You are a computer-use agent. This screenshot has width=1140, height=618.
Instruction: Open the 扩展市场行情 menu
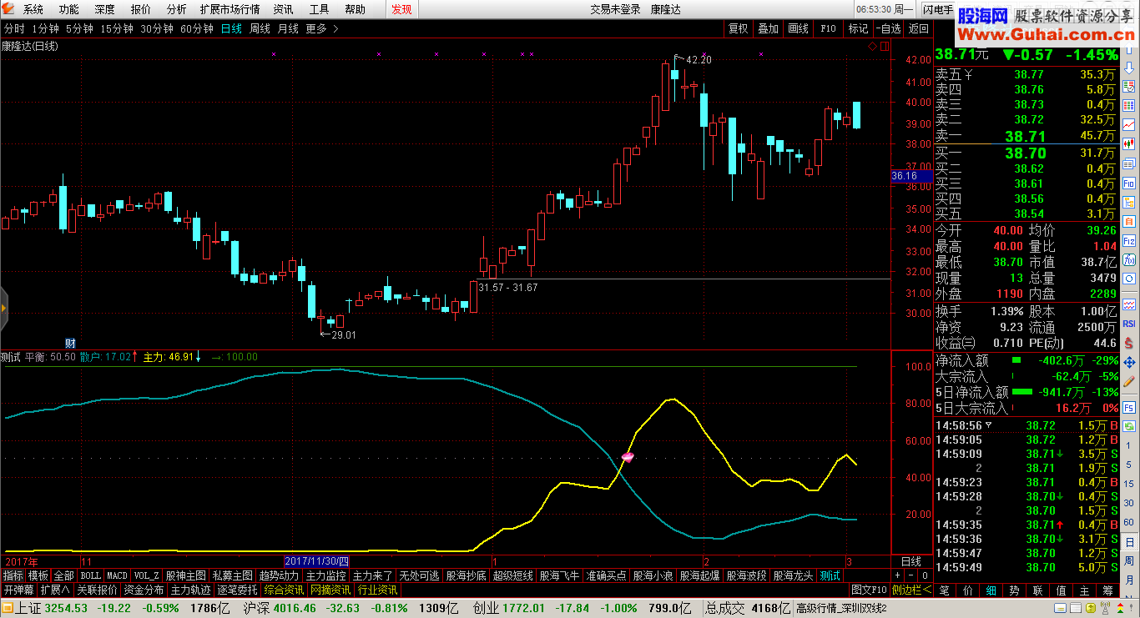tap(230, 10)
